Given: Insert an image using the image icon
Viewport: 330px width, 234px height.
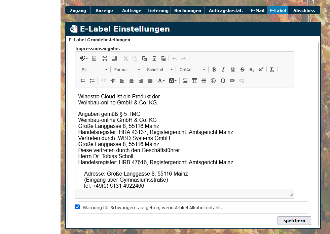Looking at the screenshot, I should coord(185,81).
